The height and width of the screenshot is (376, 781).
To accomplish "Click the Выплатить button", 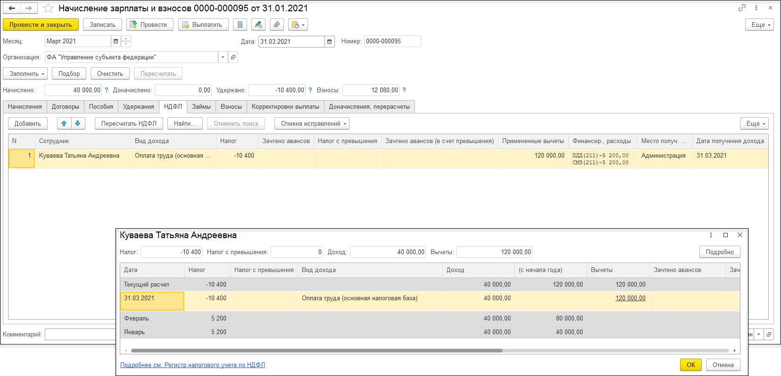I will point(203,25).
